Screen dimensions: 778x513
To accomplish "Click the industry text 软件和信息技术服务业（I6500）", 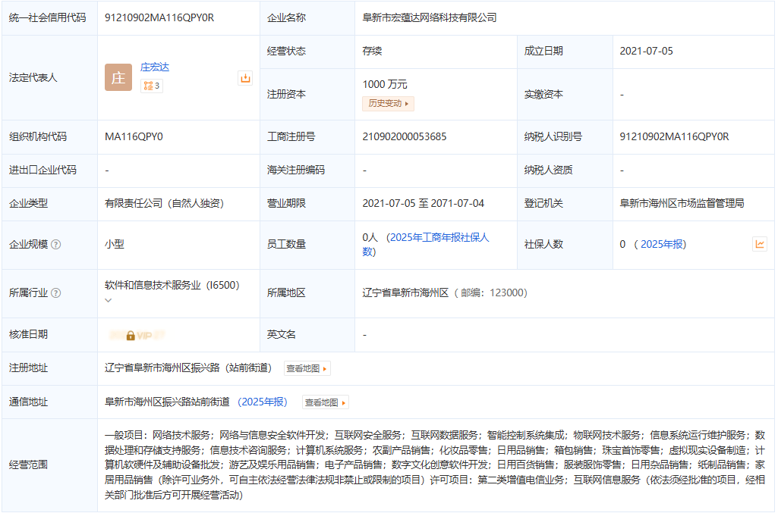I will (x=172, y=285).
